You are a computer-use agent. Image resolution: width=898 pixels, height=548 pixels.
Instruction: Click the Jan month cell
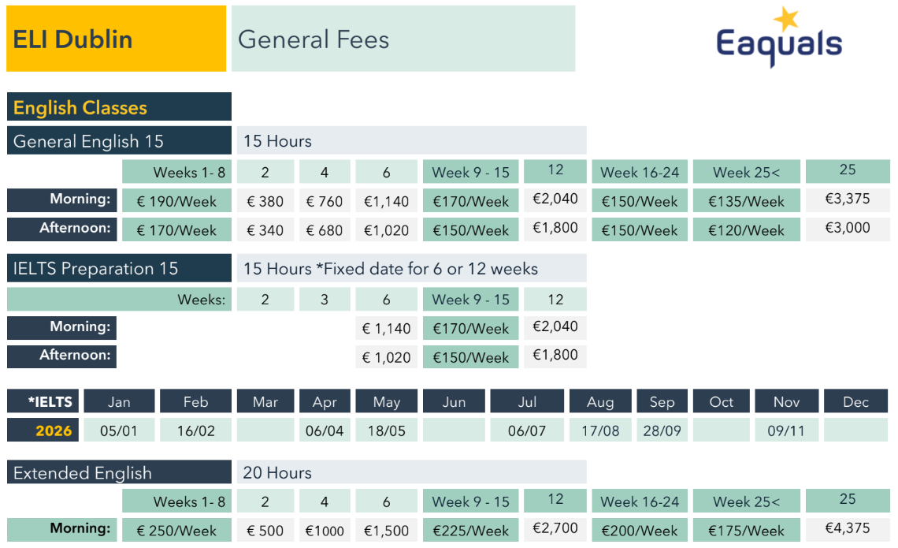119,402
